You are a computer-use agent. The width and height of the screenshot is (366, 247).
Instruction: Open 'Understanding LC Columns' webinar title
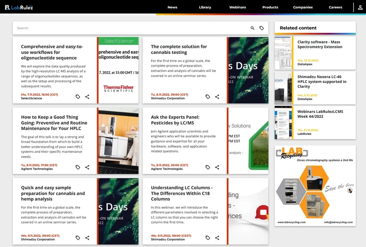pyautogui.click(x=182, y=193)
